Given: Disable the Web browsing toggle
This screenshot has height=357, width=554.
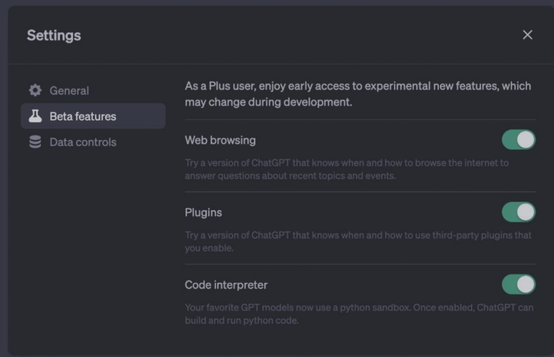Looking at the screenshot, I should [518, 140].
